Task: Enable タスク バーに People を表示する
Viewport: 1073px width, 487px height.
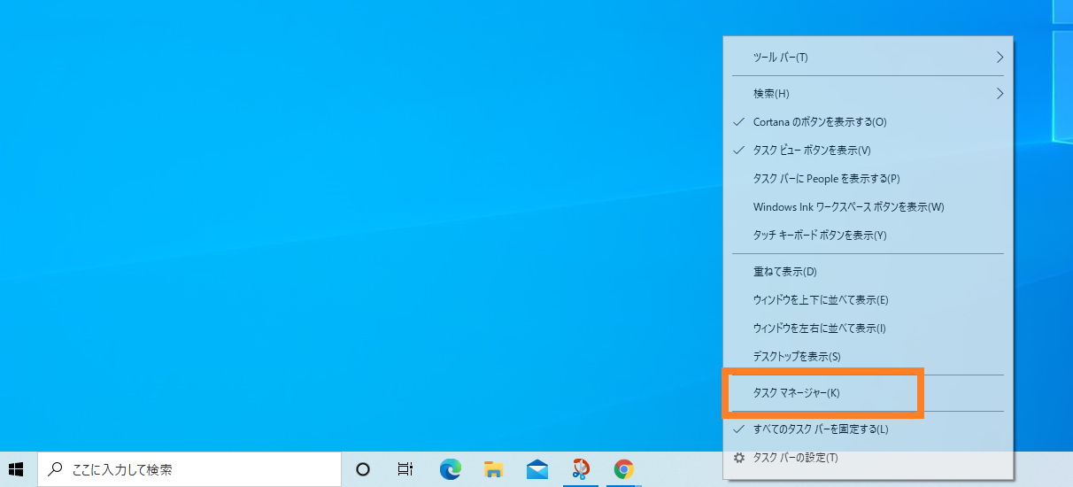Action: click(x=868, y=178)
